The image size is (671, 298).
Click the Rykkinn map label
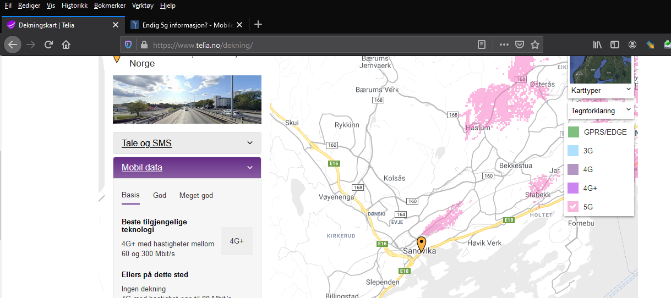(x=347, y=125)
